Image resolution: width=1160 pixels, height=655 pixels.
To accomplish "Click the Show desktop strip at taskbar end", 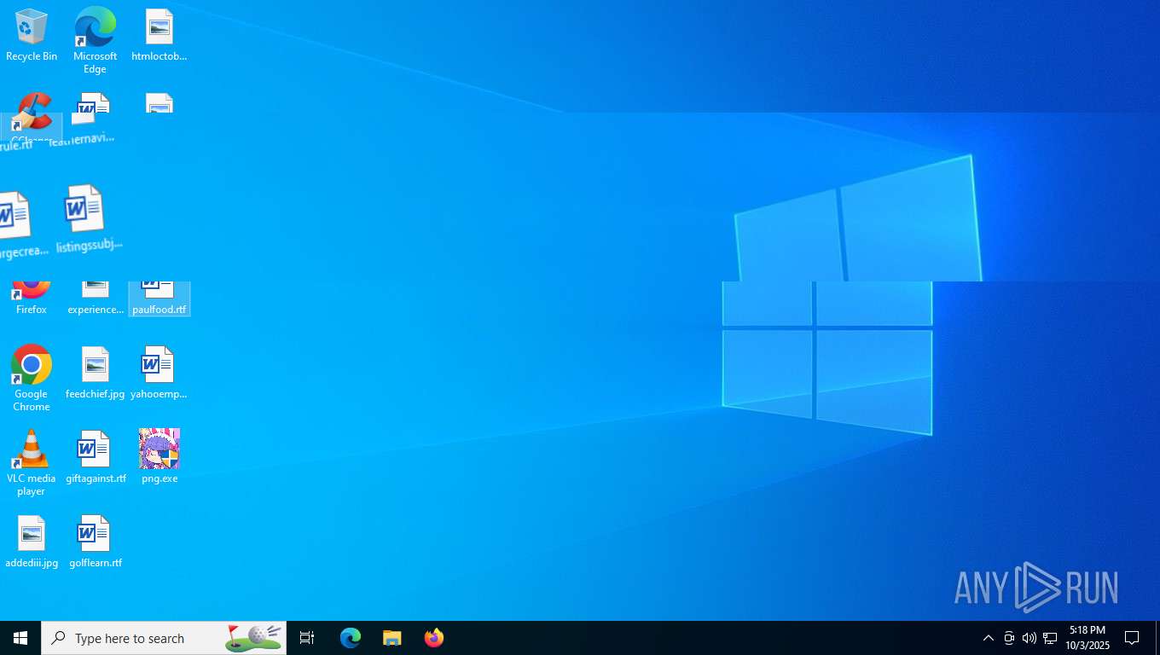I will (1157, 638).
